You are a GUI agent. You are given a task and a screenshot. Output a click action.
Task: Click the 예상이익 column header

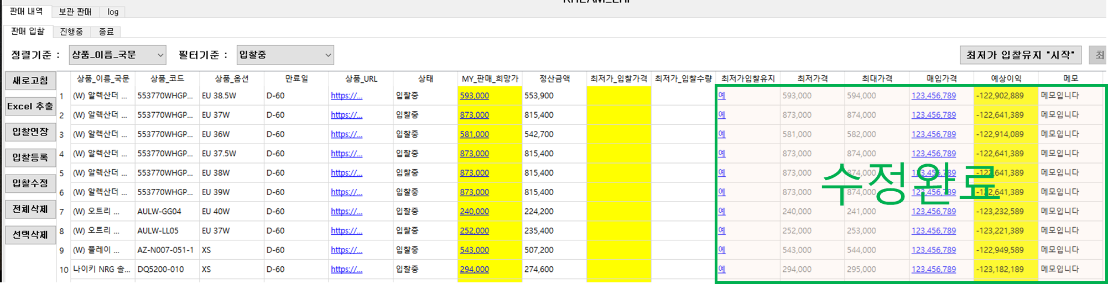(1006, 78)
